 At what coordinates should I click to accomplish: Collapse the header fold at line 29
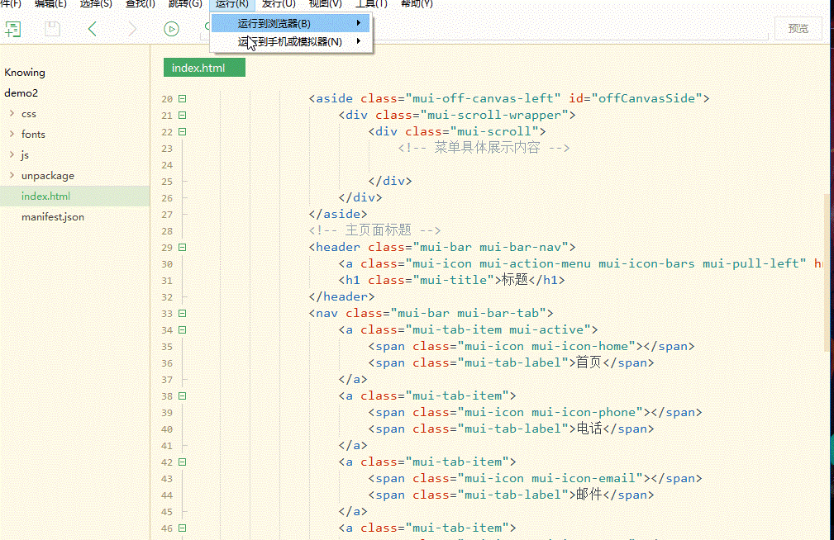182,248
